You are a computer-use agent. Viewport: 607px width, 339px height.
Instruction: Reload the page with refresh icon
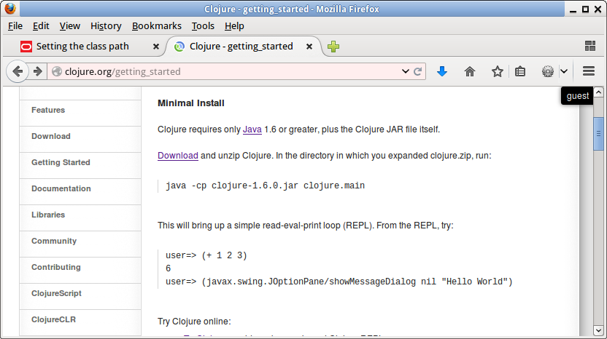418,71
